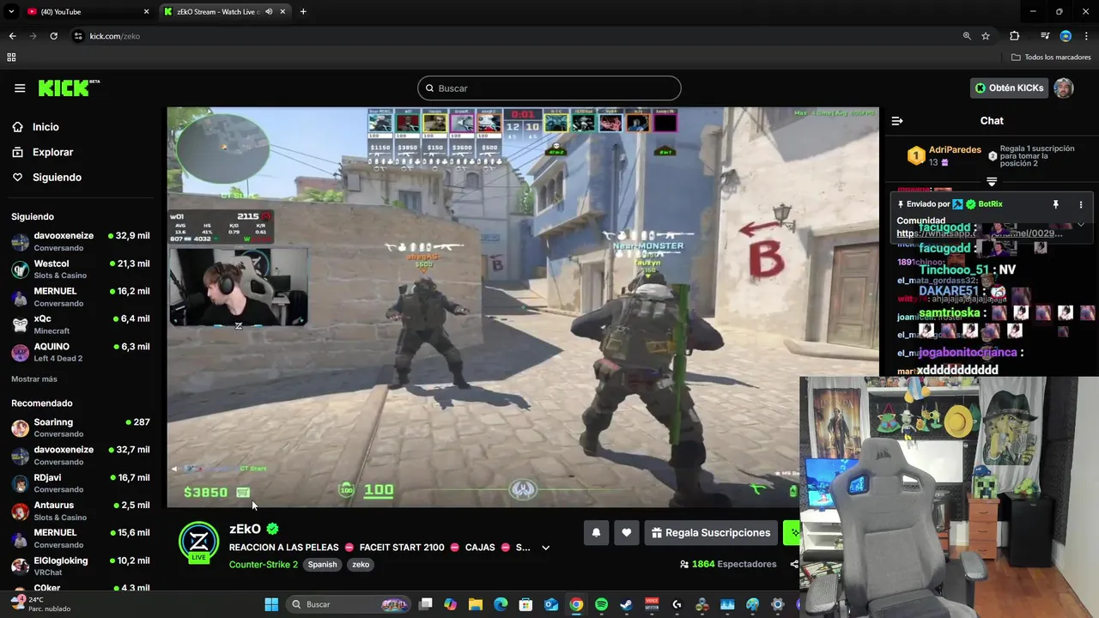Open Microsoft Store from taskbar

pyautogui.click(x=525, y=604)
